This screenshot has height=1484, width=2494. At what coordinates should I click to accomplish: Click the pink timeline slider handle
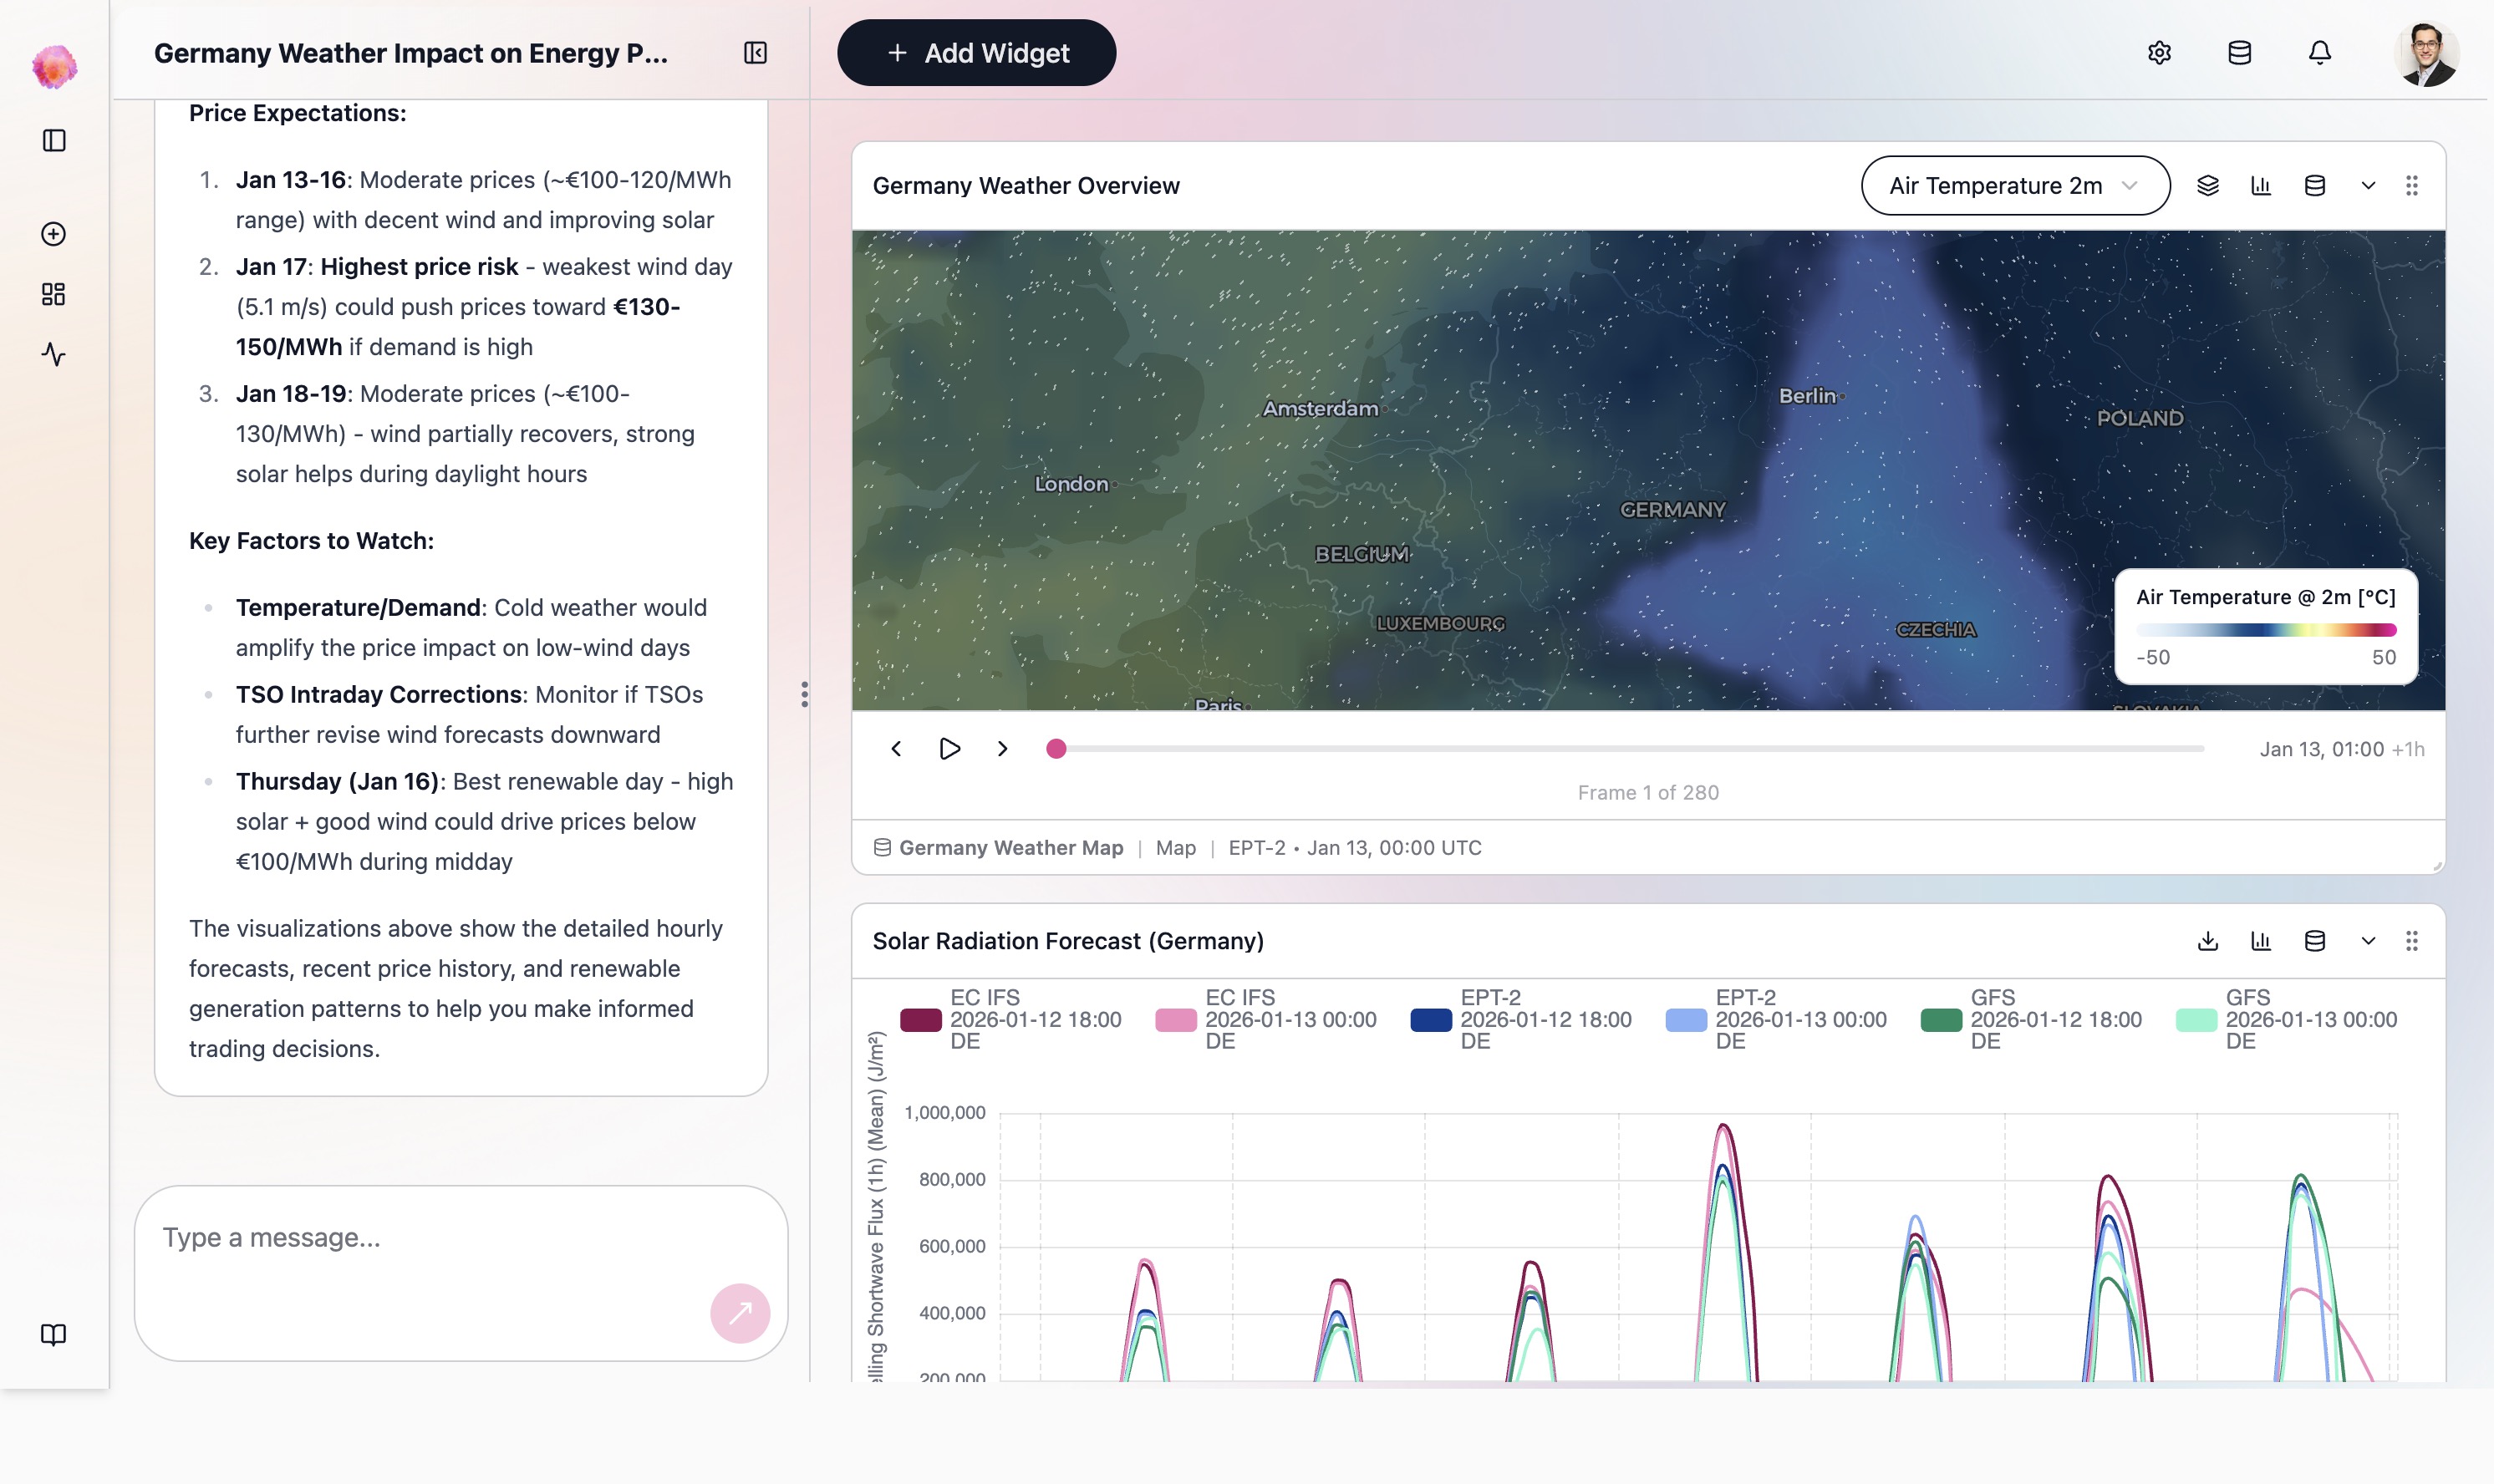pyautogui.click(x=1056, y=749)
